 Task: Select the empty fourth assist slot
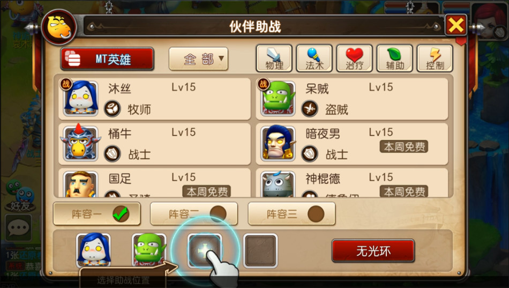[x=260, y=250]
